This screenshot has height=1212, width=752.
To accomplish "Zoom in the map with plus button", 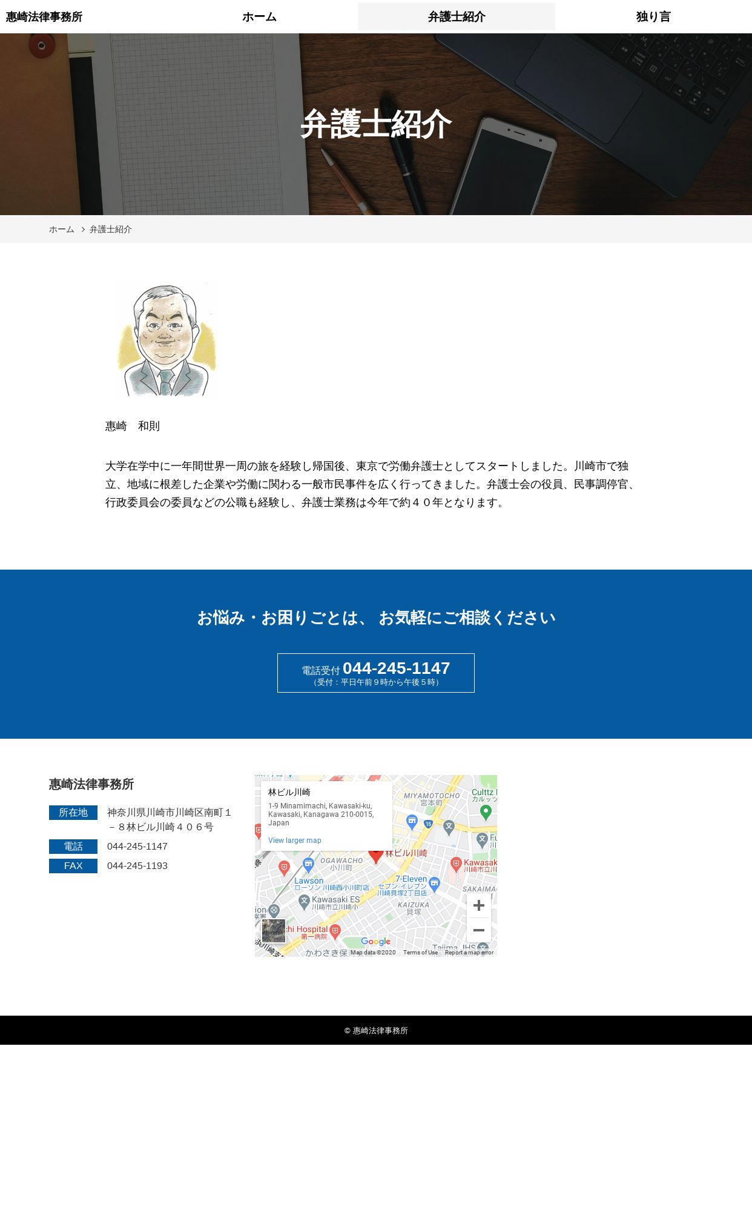I will (x=479, y=905).
